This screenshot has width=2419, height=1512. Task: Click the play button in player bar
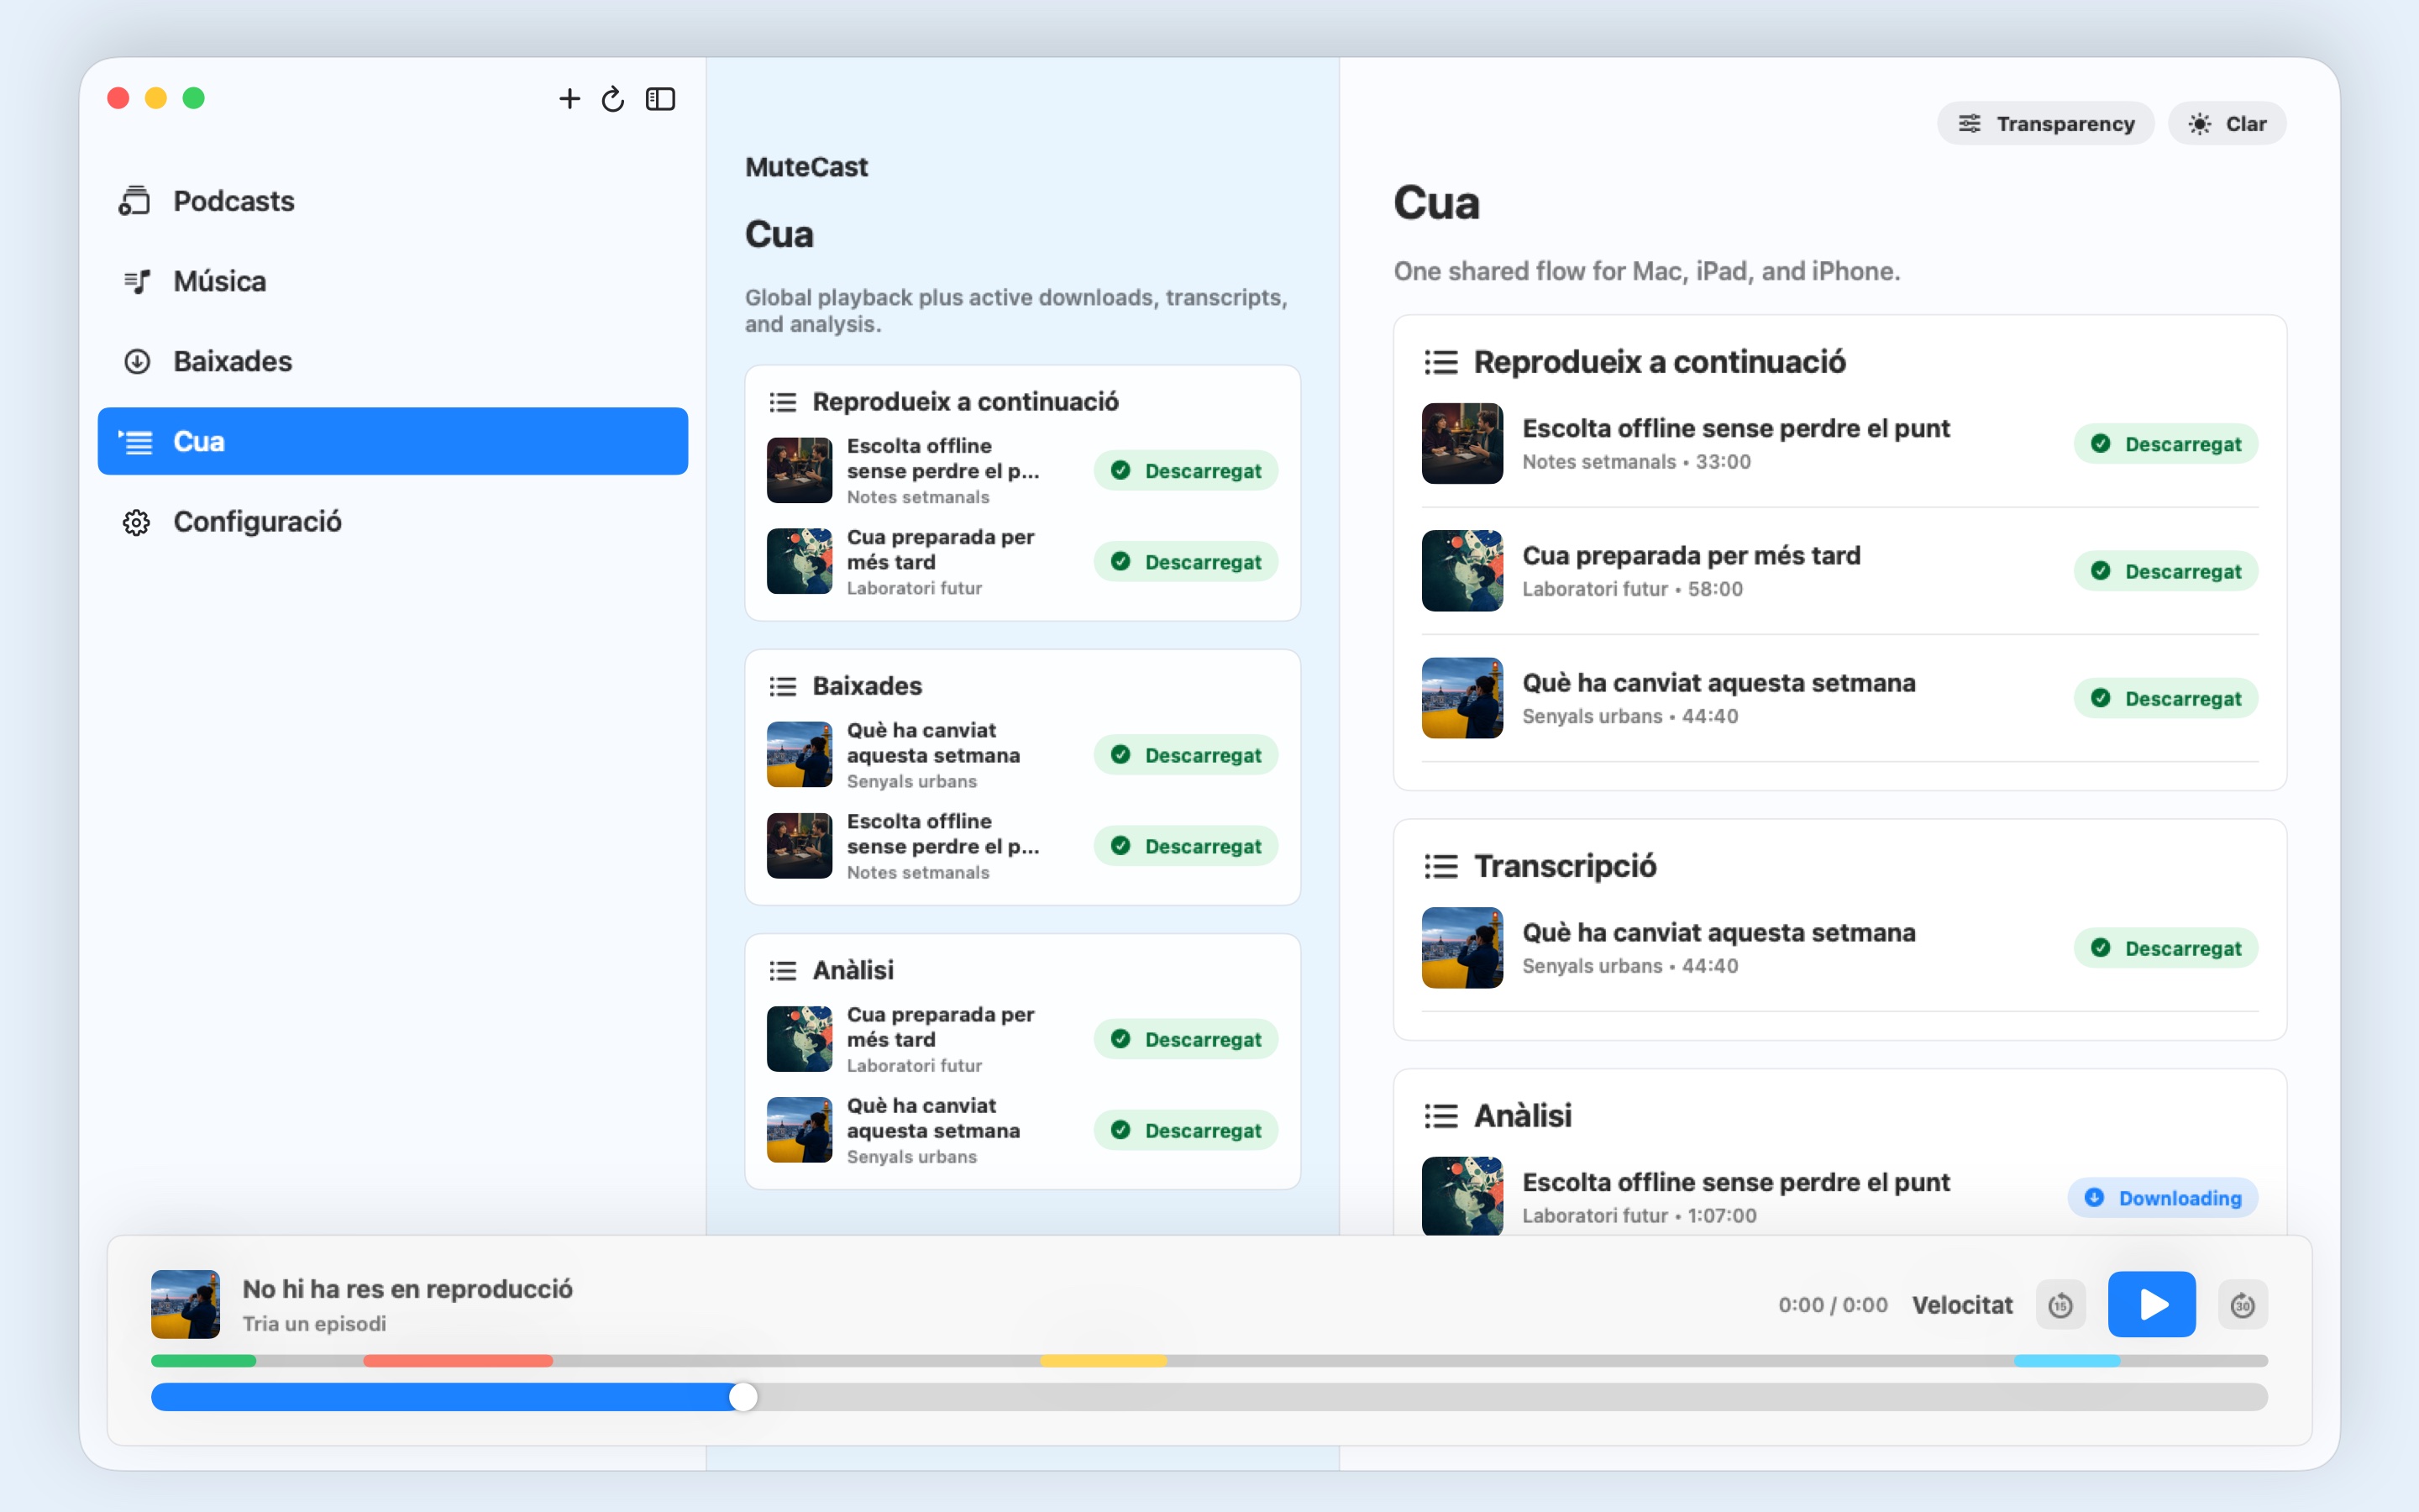tap(2151, 1304)
